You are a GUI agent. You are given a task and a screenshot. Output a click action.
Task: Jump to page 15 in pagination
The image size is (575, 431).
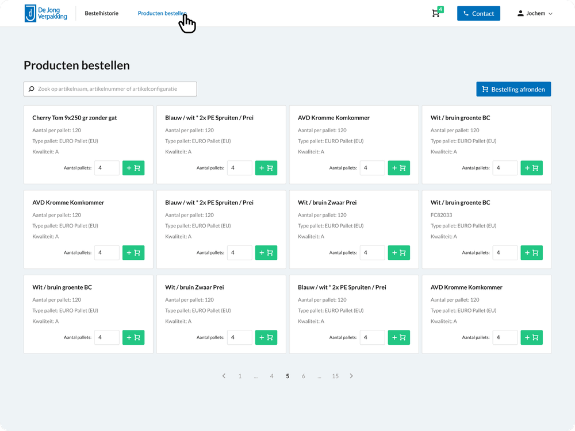tap(335, 376)
